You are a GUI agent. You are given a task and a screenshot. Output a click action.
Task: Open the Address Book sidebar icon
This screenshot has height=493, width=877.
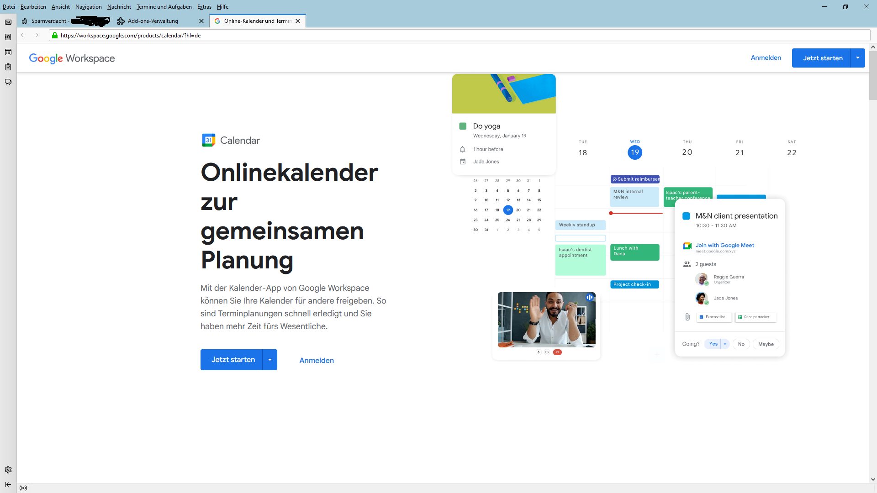(x=8, y=37)
